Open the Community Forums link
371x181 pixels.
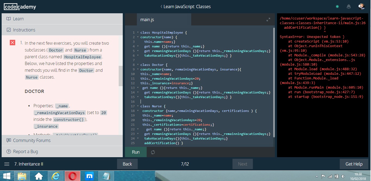point(32,140)
